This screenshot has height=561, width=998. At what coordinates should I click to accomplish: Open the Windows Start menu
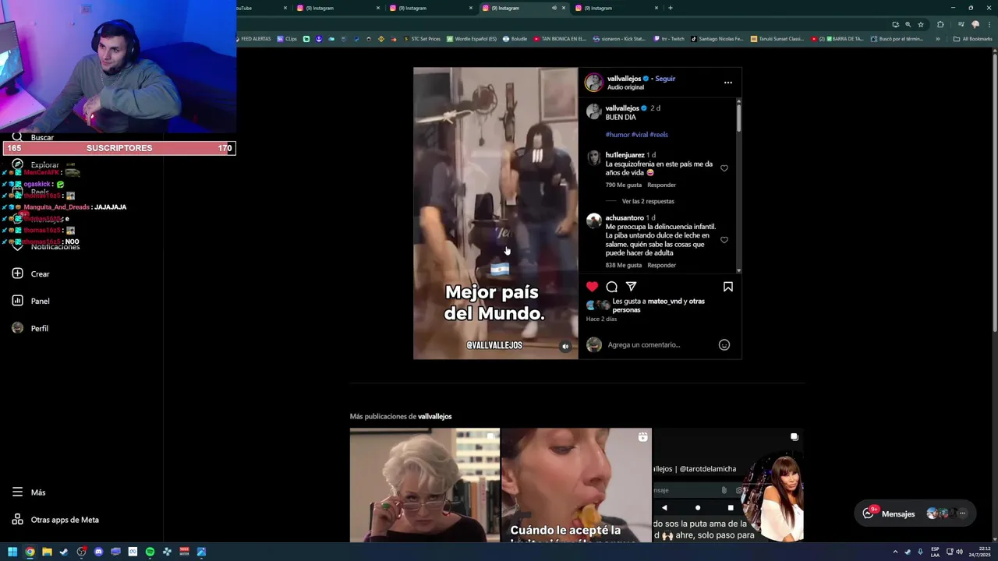click(12, 552)
